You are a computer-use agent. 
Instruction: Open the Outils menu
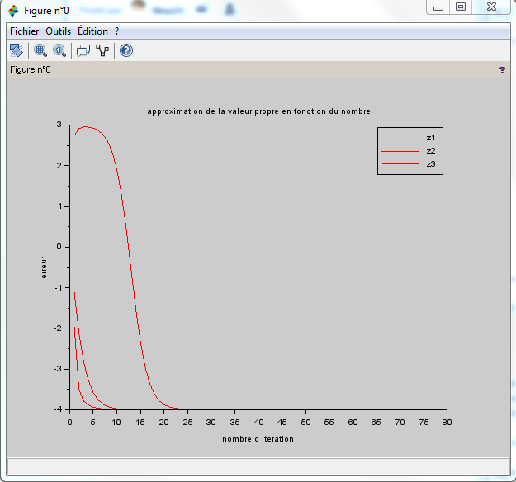(59, 31)
